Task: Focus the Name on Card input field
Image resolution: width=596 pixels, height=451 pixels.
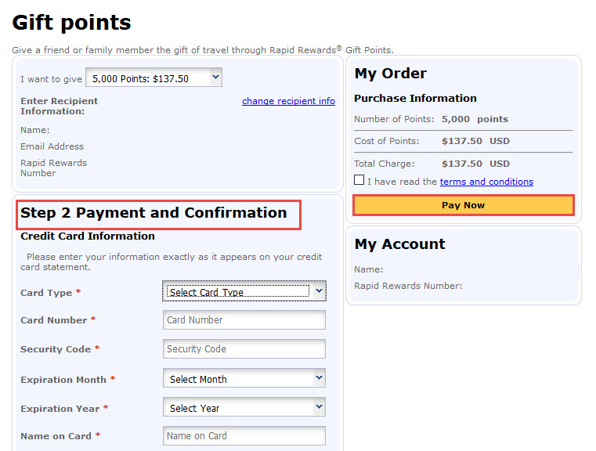Action: (244, 436)
